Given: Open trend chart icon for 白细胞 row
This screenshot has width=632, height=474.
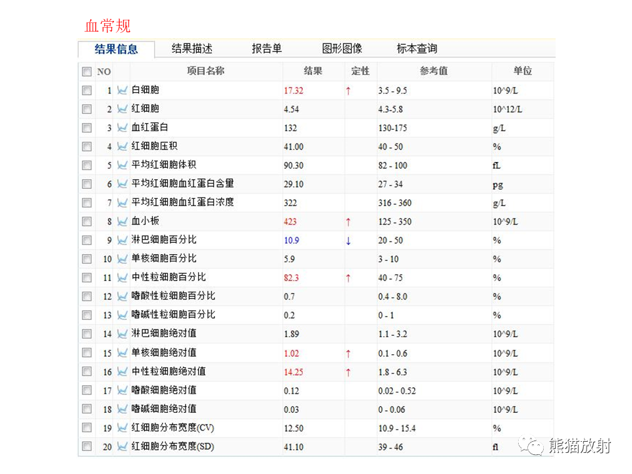Looking at the screenshot, I should pos(122,90).
